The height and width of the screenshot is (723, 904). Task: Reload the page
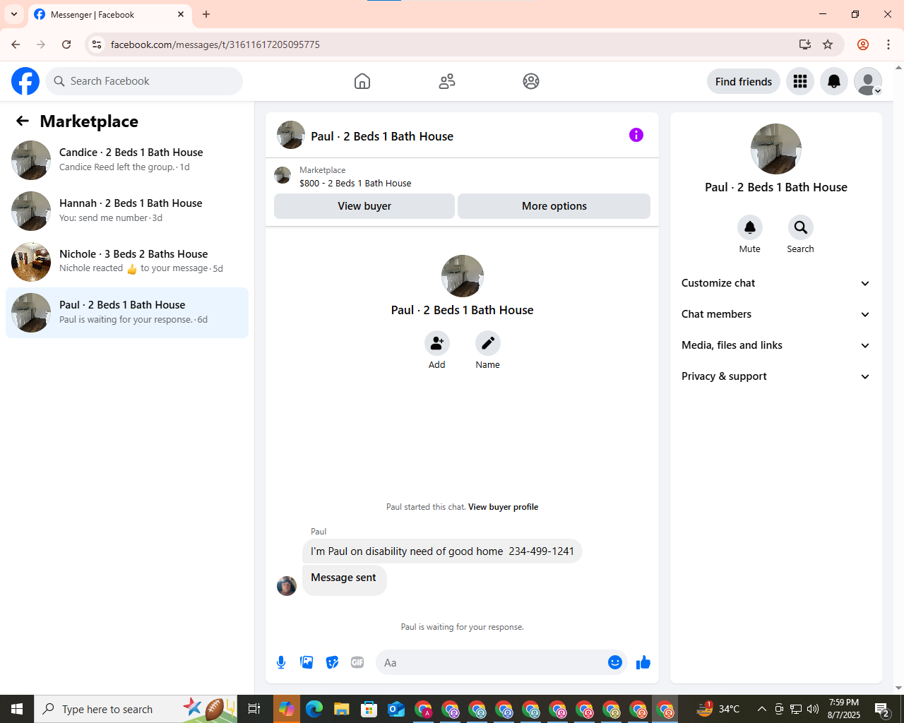(x=66, y=44)
